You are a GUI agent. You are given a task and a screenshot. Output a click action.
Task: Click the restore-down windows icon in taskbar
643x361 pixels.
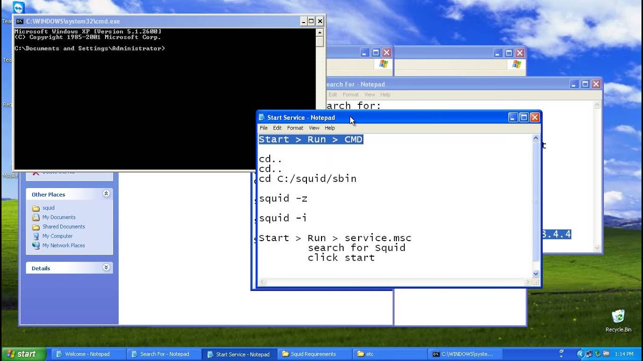point(561,351)
